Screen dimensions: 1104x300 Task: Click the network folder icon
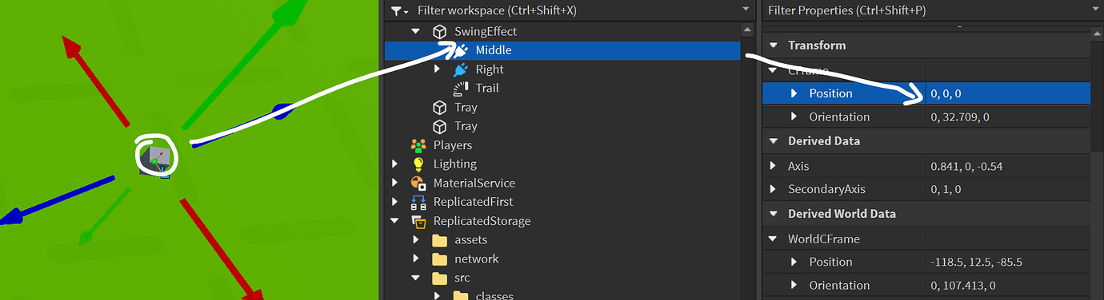[439, 259]
